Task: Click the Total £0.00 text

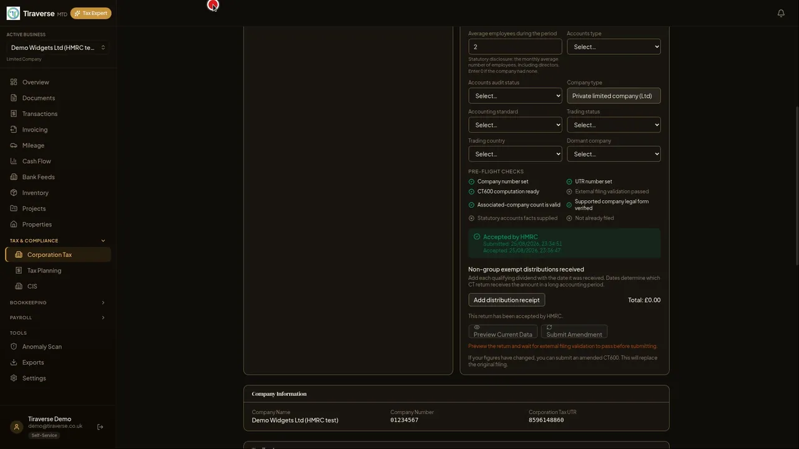Action: coord(644,300)
